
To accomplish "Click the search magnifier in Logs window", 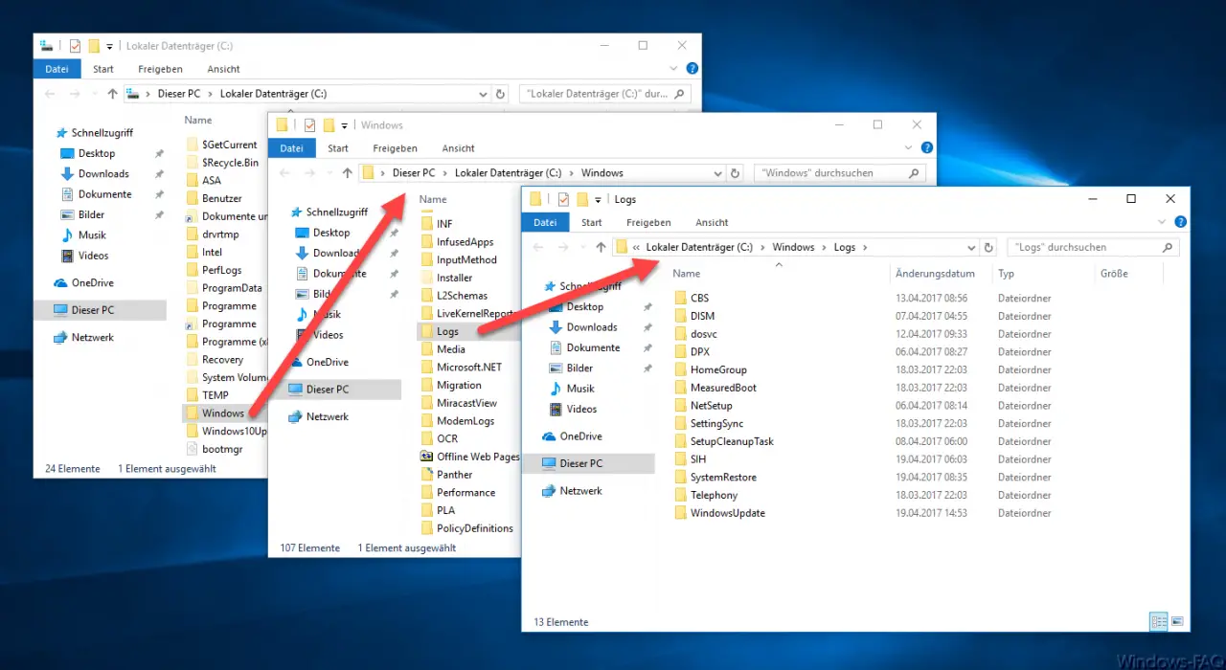I will tap(1167, 247).
